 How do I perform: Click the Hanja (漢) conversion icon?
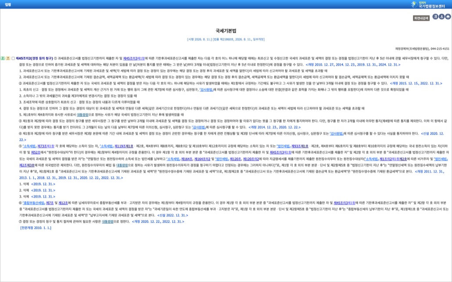(x=435, y=17)
